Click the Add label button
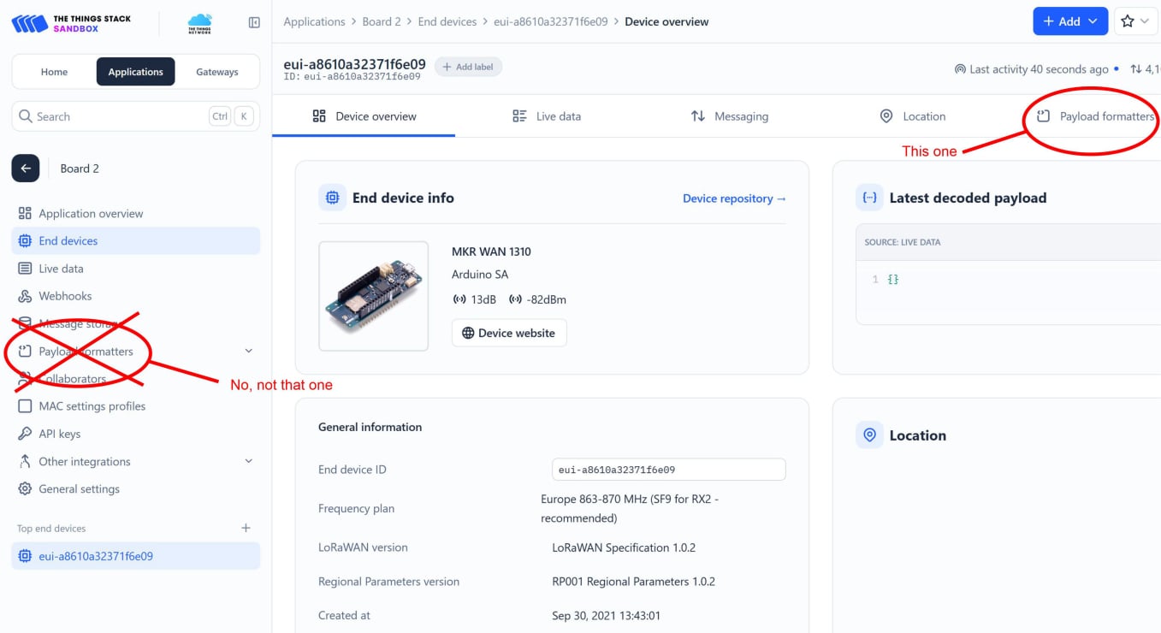Screen dimensions: 1161x633 click(468, 67)
